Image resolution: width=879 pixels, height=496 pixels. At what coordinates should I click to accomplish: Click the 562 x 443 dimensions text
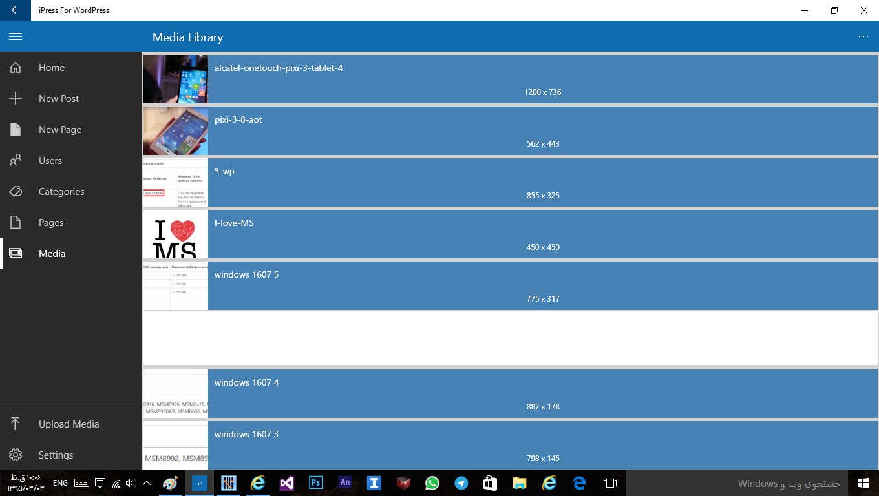pyautogui.click(x=543, y=144)
